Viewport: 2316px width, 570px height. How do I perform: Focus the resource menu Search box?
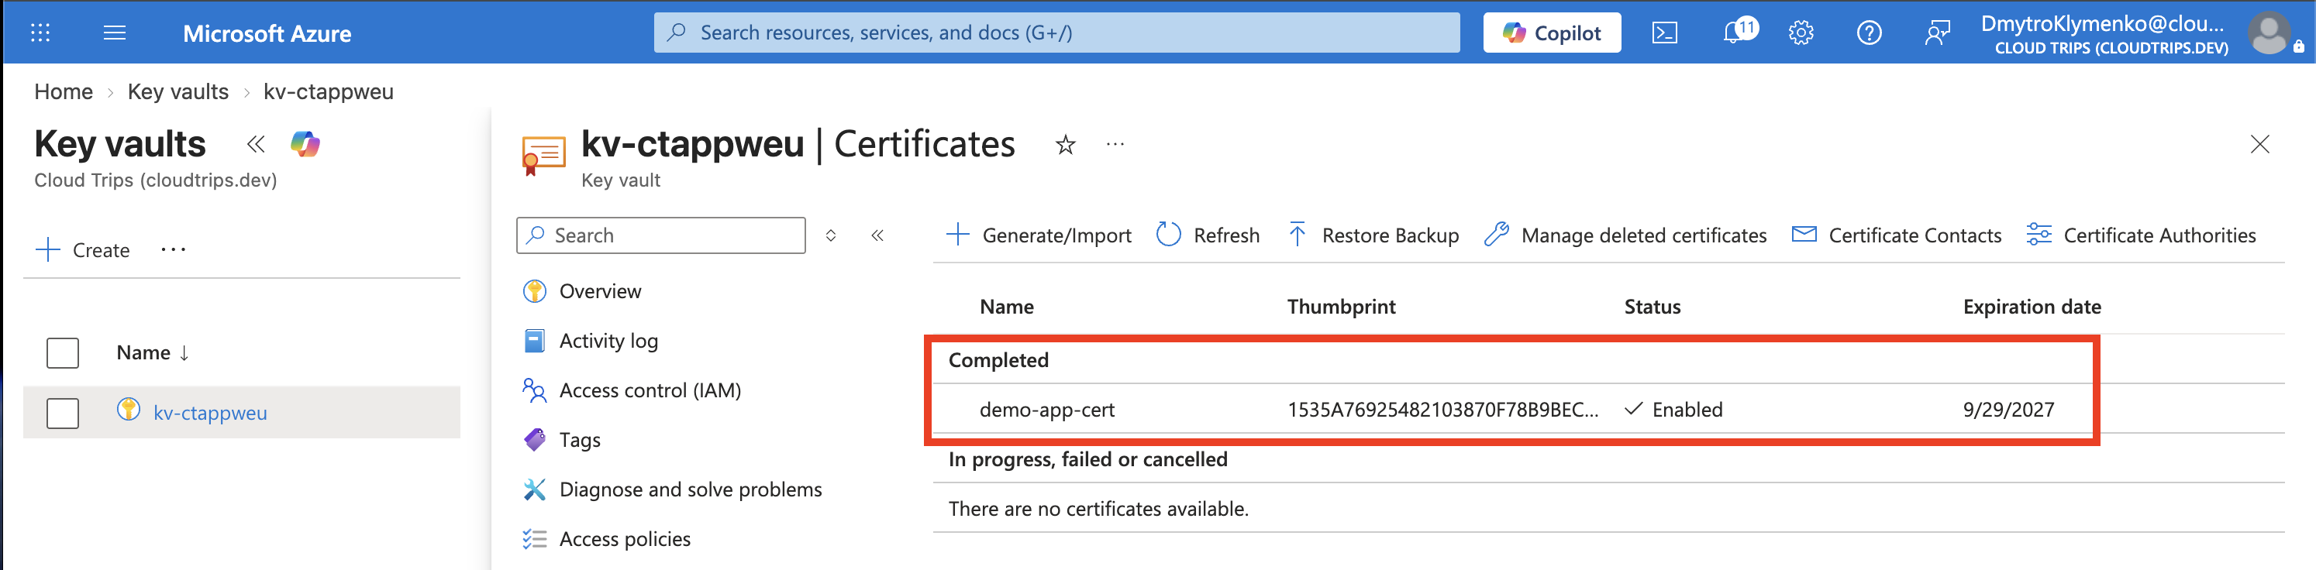[661, 235]
